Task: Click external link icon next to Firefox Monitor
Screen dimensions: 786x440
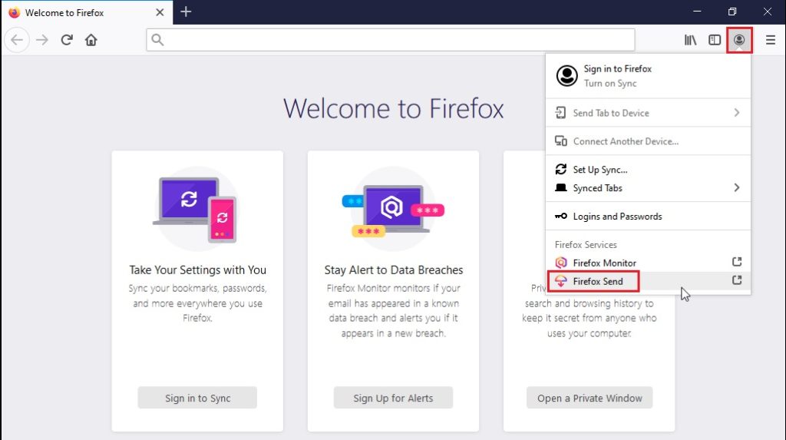Action: [x=736, y=262]
